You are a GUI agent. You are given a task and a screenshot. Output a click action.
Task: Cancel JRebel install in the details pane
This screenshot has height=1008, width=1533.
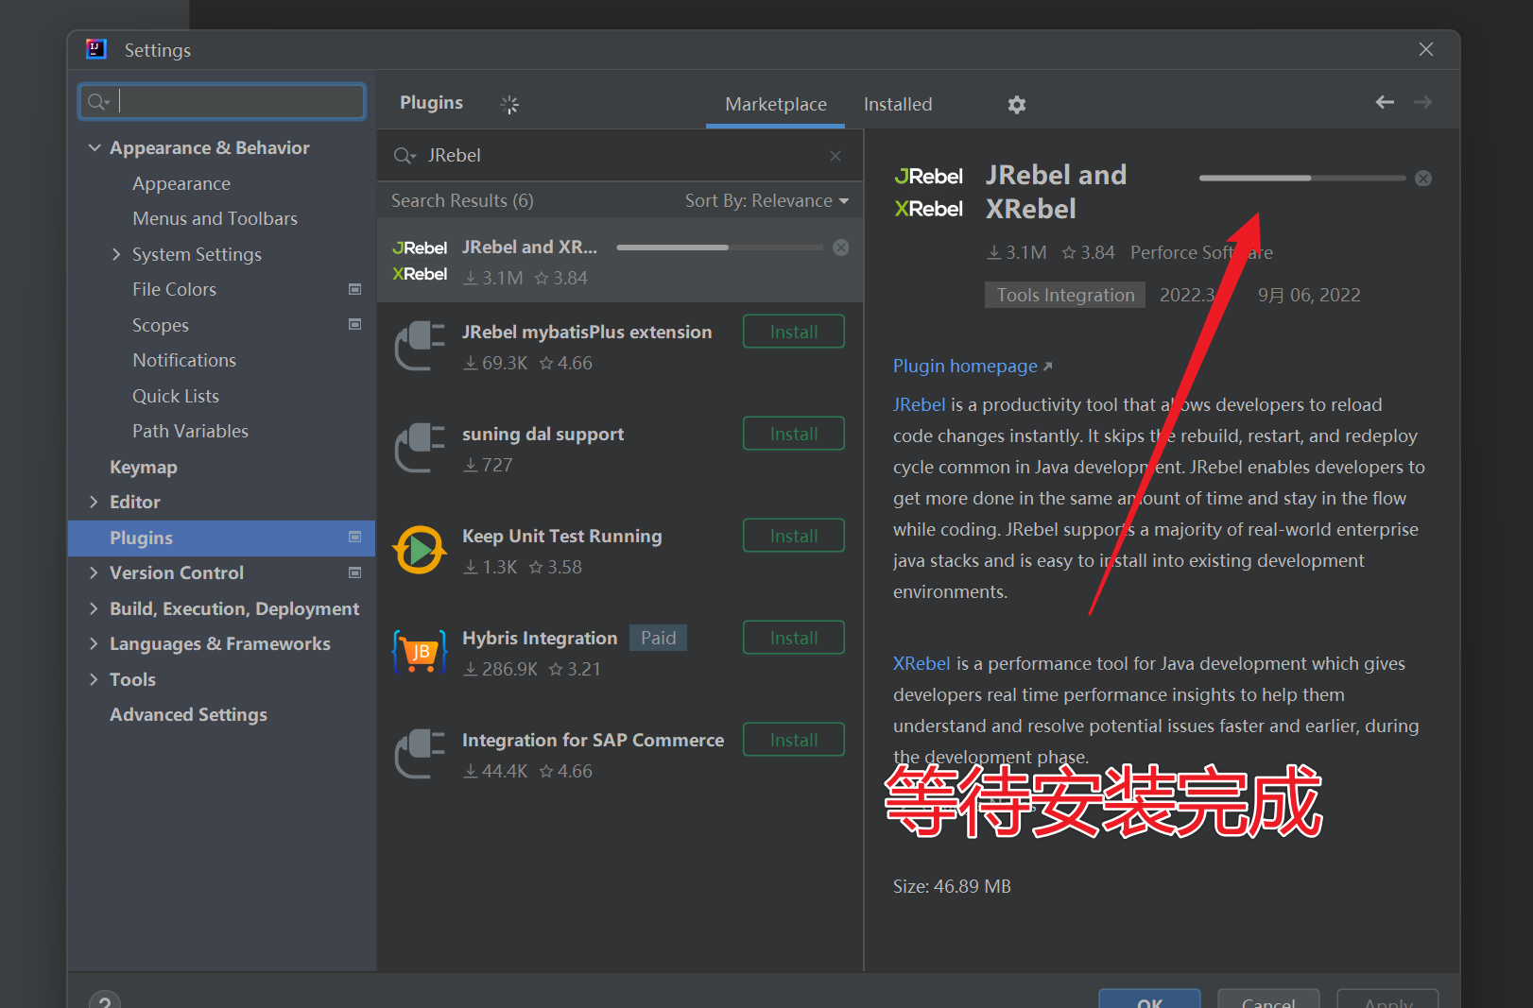(1423, 179)
